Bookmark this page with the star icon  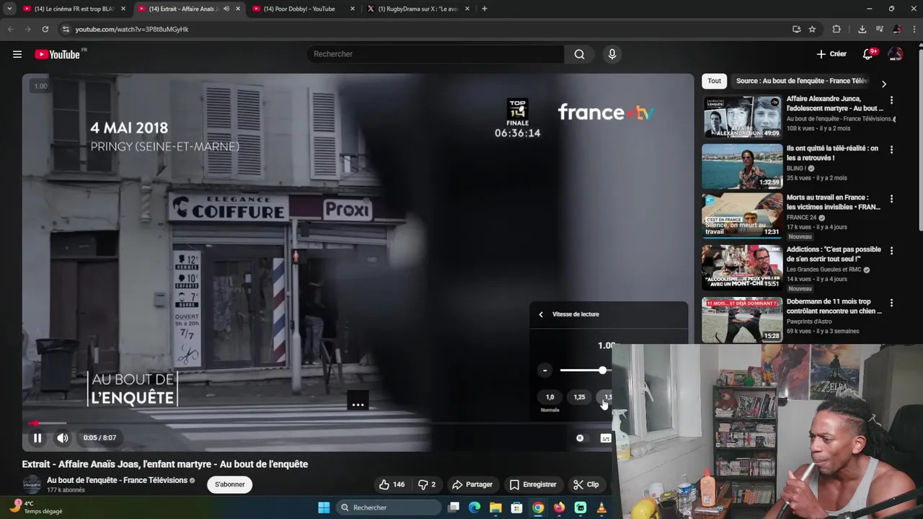click(x=812, y=29)
